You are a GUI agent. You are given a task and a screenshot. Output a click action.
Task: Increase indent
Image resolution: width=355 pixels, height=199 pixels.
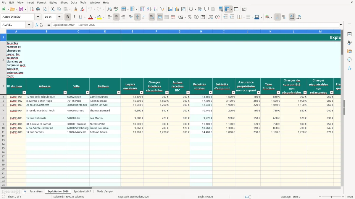pyautogui.click(x=225, y=17)
